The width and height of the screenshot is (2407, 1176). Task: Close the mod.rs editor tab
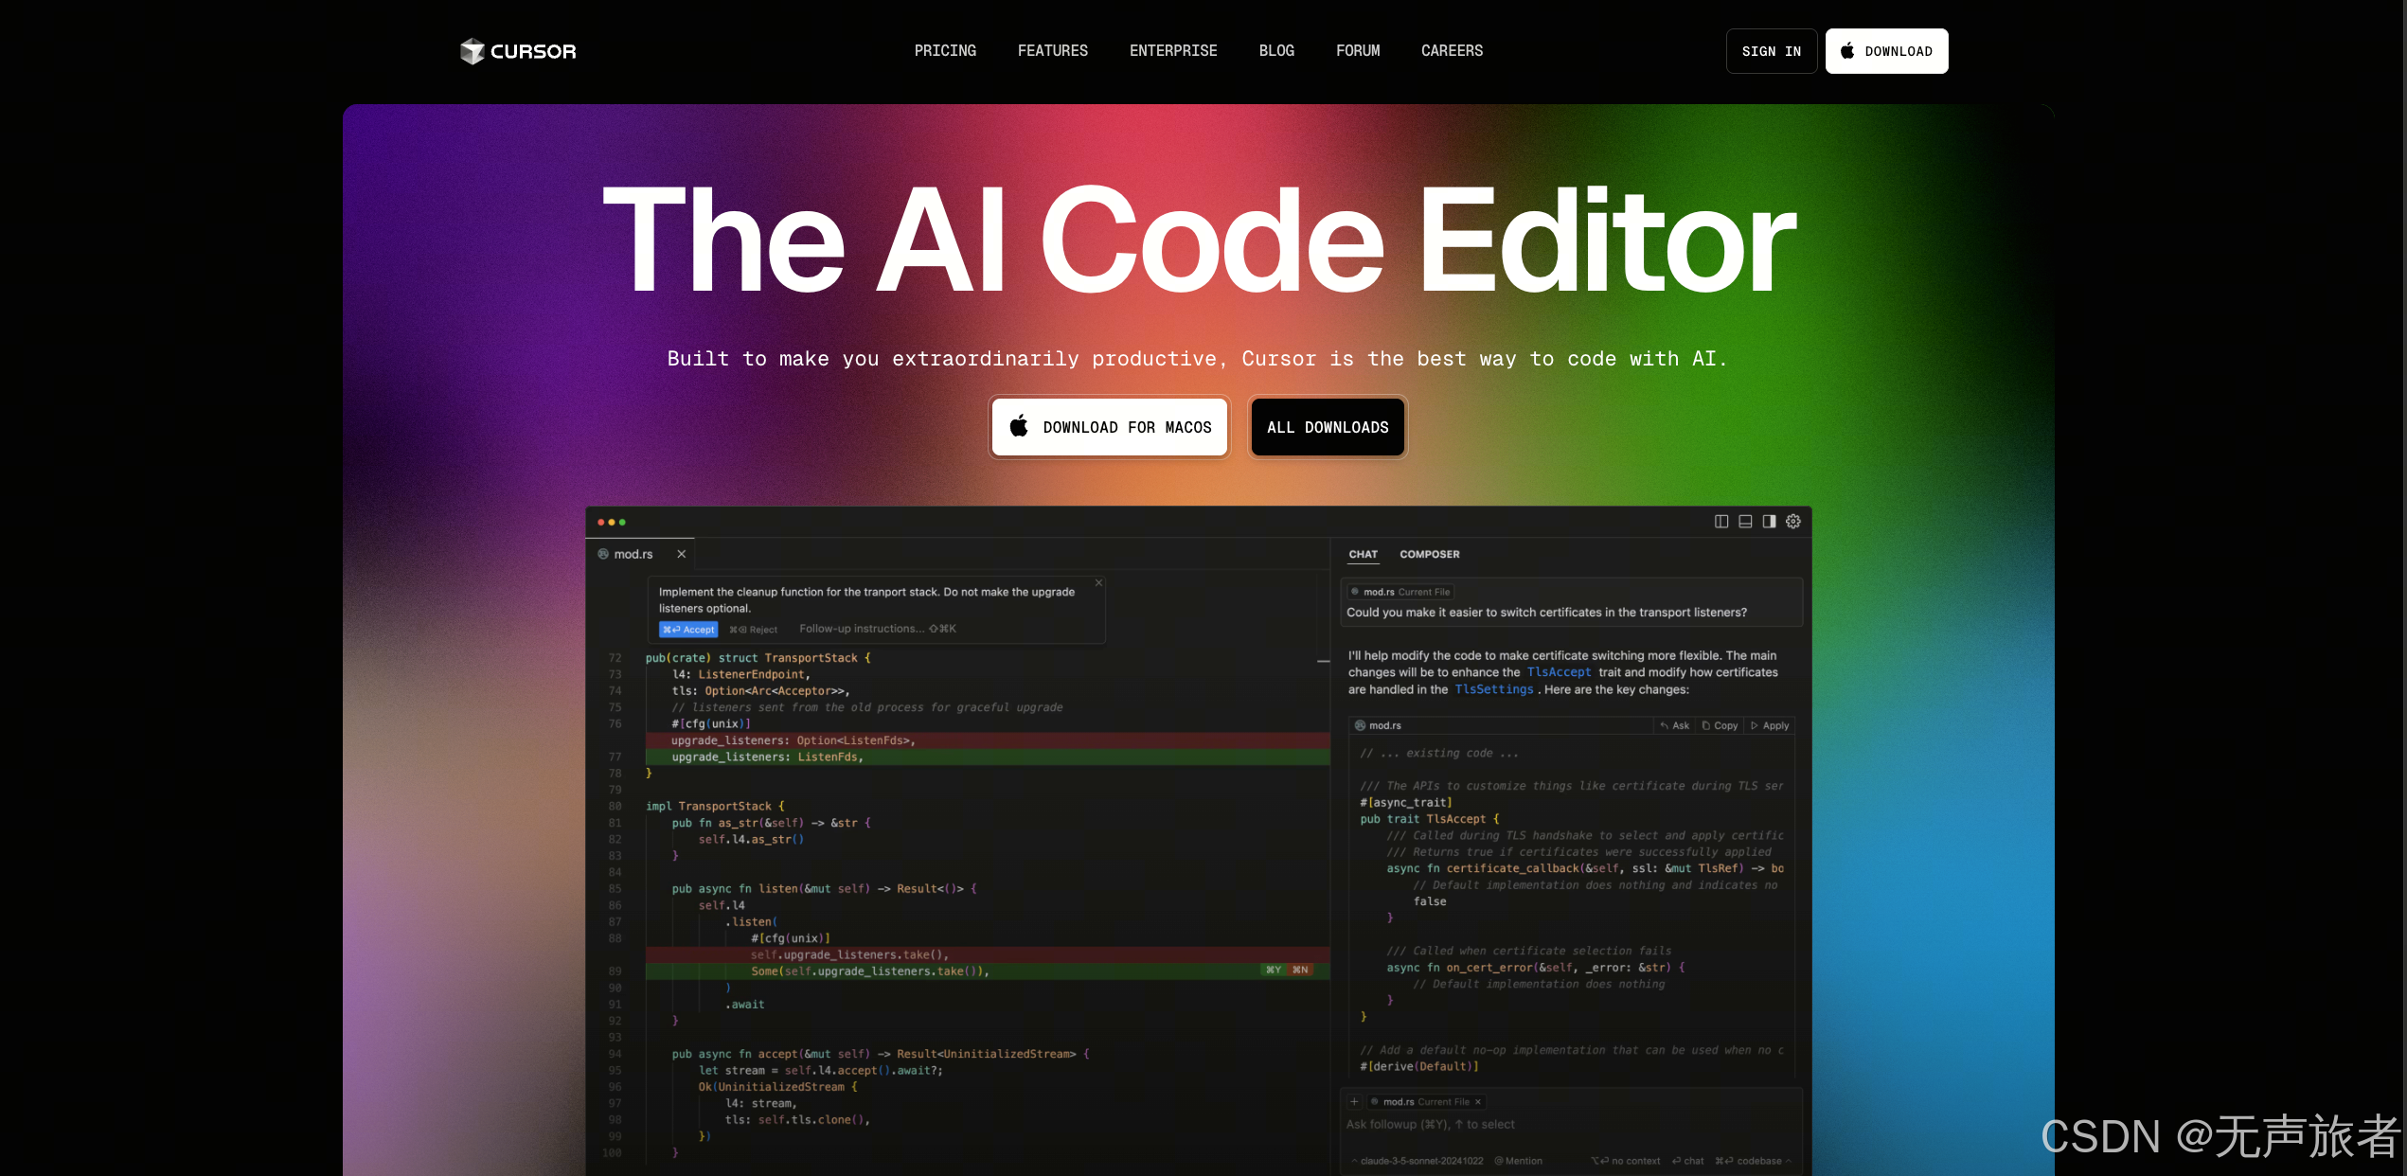tap(681, 554)
